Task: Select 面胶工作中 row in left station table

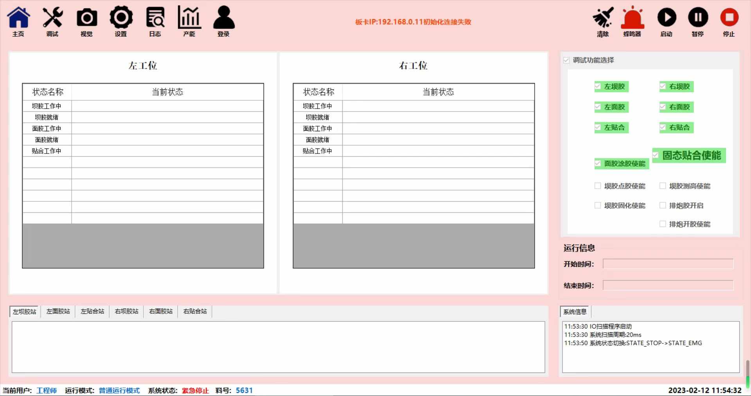Action: [143, 128]
